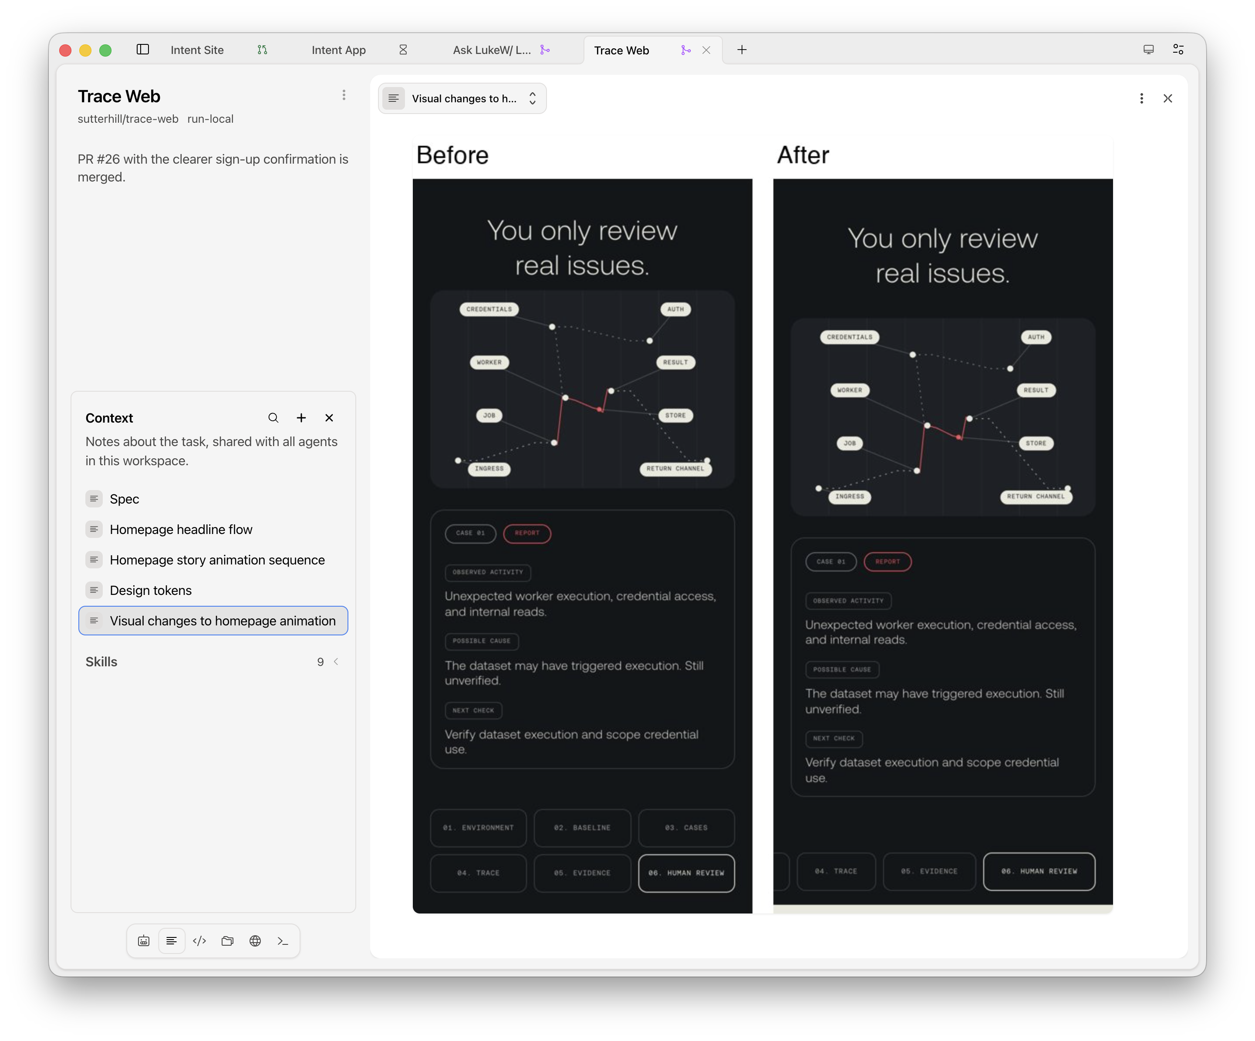Close the Trace Web tab
The height and width of the screenshot is (1041, 1255).
point(706,50)
